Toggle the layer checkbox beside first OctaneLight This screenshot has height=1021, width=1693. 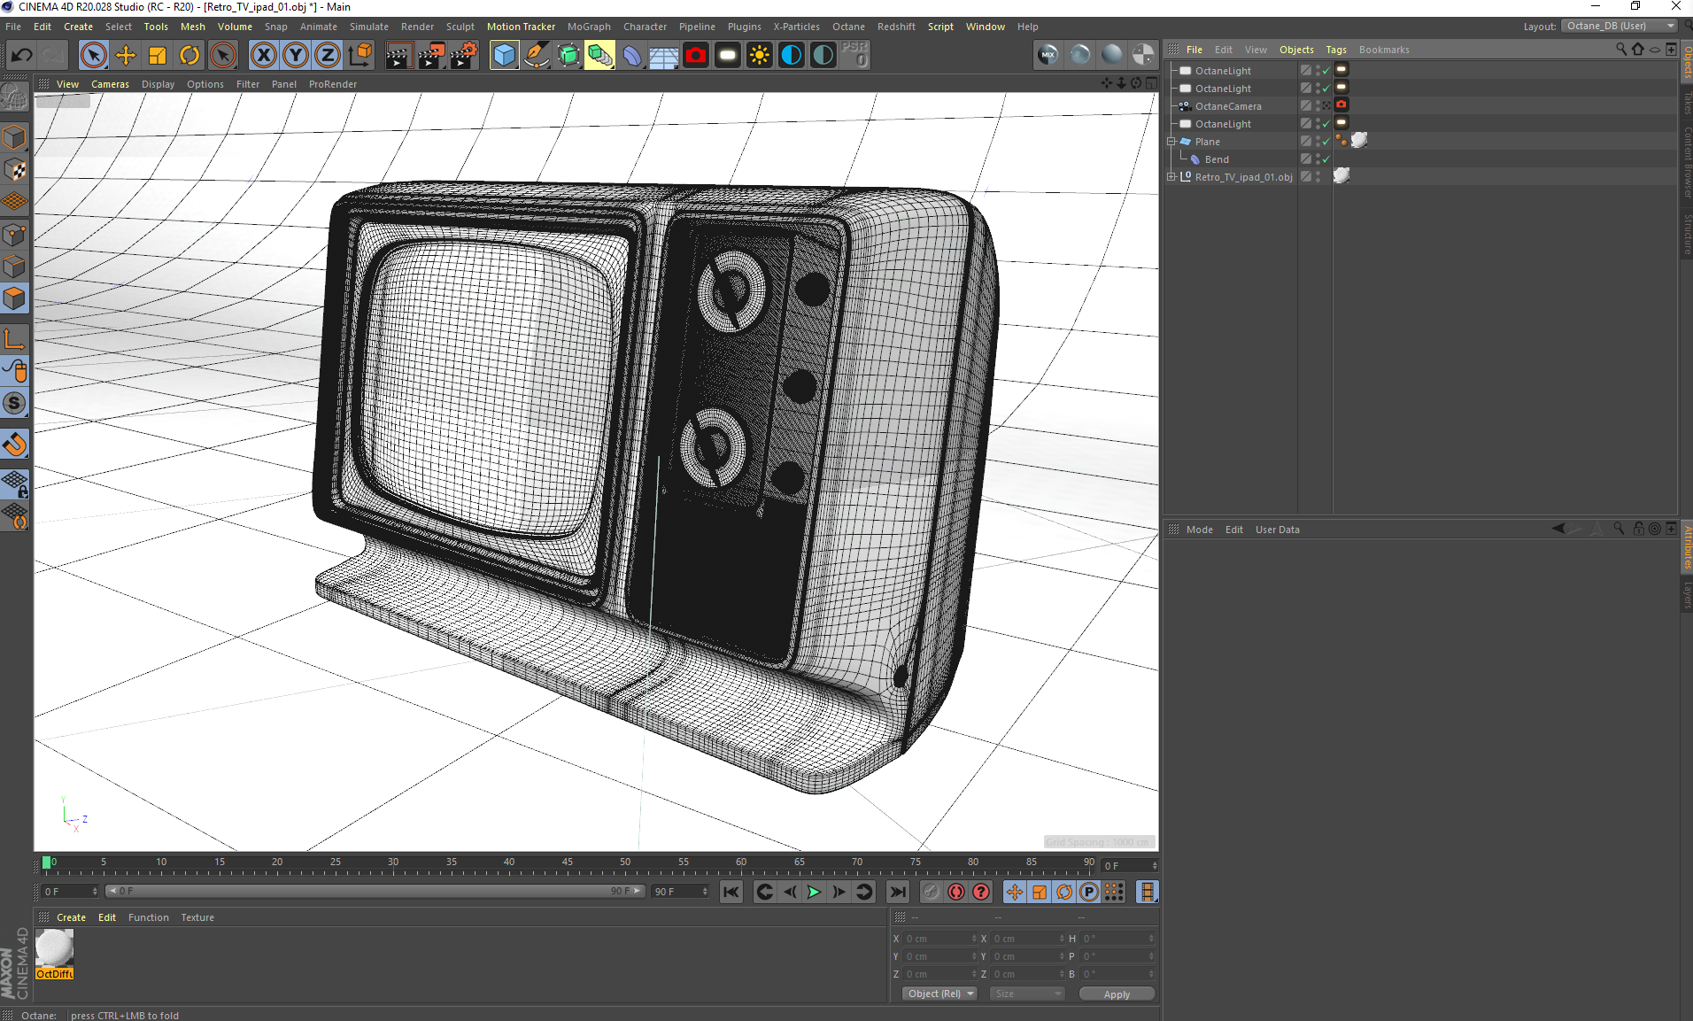click(1304, 70)
